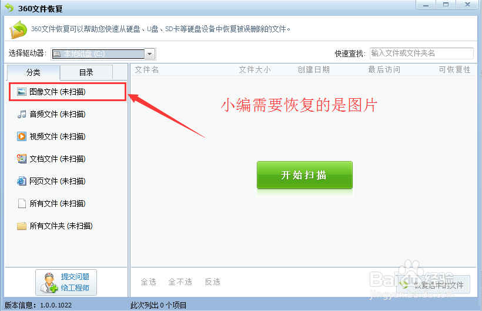Click the local disk (C:) combo box
Image resolution: width=482 pixels, height=311 pixels.
[103, 54]
